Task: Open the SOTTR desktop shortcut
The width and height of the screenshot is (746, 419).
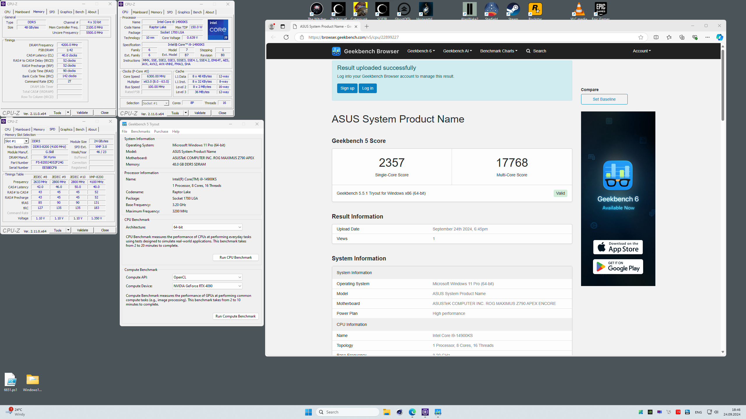Action: pos(382,11)
